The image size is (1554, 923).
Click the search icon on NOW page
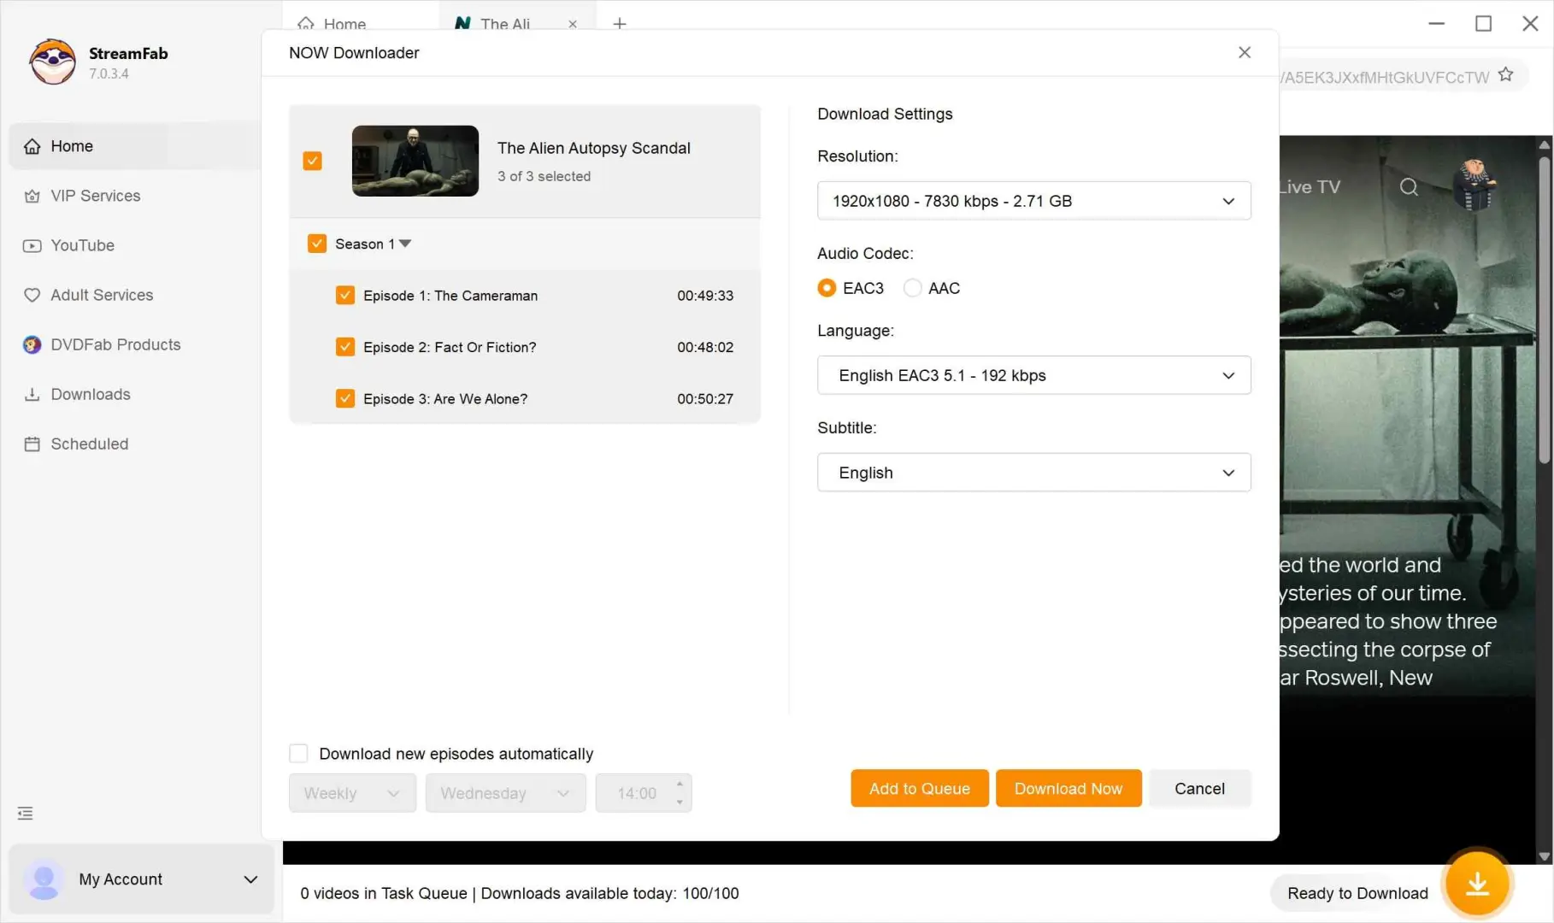coord(1409,187)
